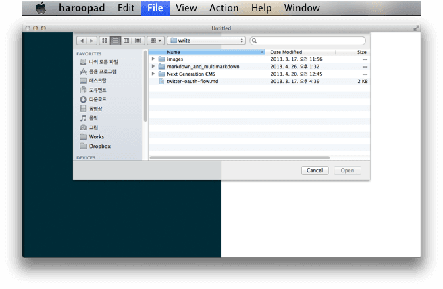Click the Cancel button
443x289 pixels.
pos(314,170)
